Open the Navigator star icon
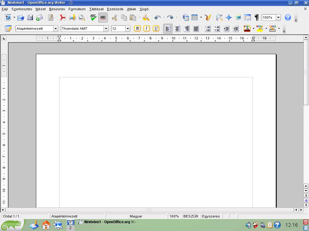309x231 pixels. tap(229, 17)
